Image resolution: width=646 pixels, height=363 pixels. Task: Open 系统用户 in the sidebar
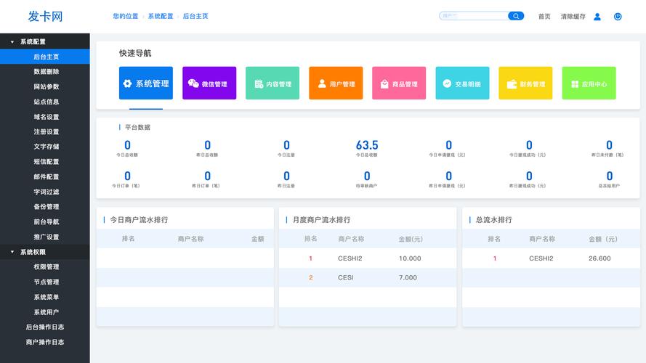click(x=47, y=312)
